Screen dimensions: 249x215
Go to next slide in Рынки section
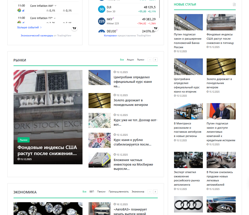155,60
